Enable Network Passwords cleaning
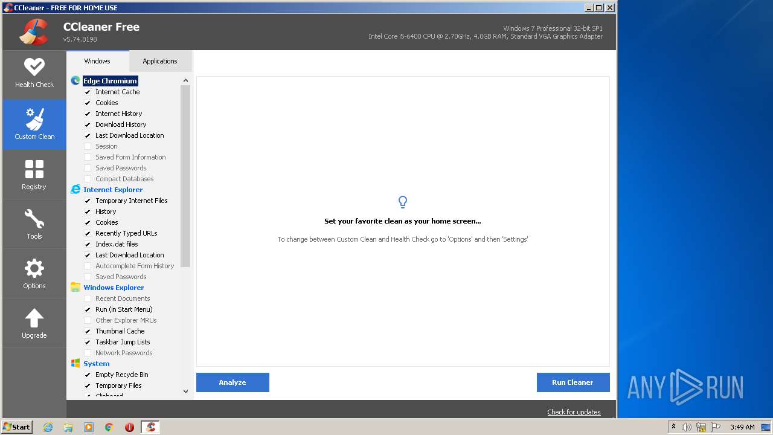 tap(88, 353)
